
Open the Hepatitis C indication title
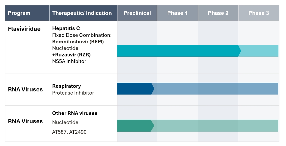[66, 28]
